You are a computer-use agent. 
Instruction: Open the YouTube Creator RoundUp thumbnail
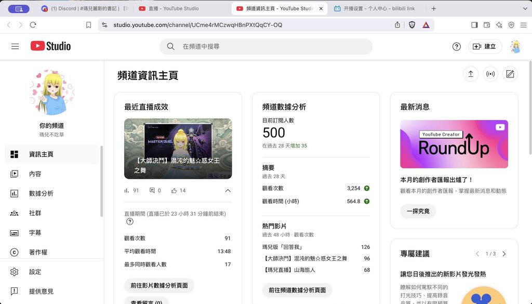454,144
